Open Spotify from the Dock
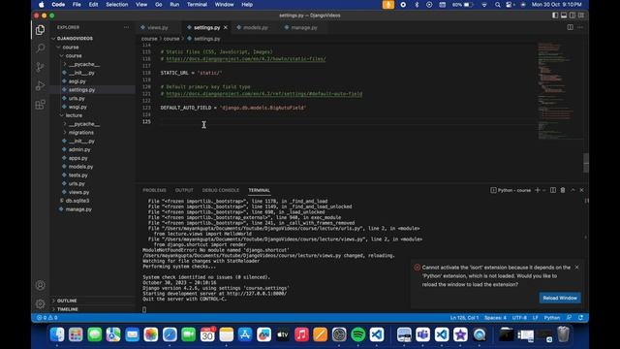 tap(357, 334)
